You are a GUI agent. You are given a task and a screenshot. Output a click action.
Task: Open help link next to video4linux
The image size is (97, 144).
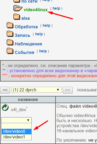coord(56,9)
